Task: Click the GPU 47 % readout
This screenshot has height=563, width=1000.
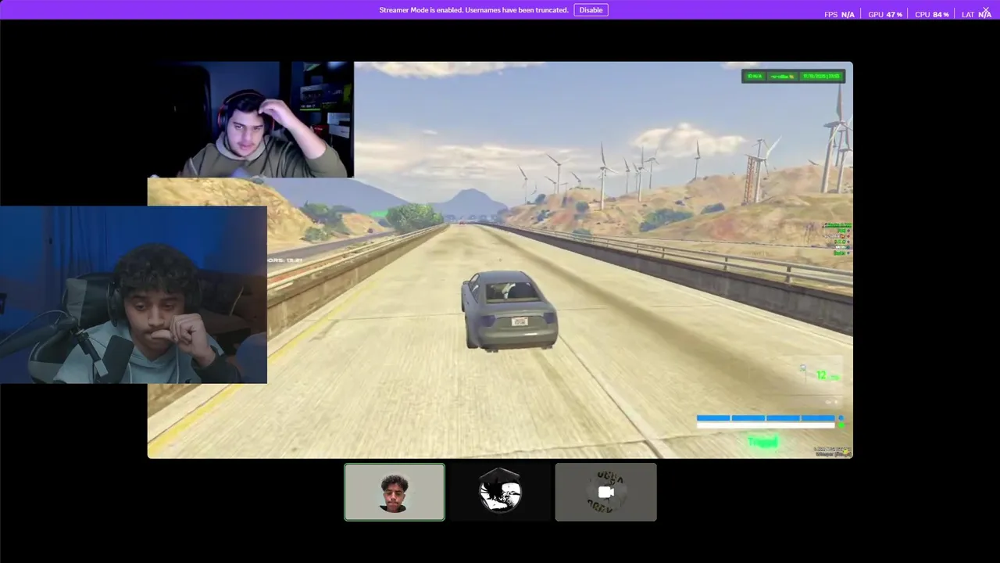Action: (x=885, y=15)
